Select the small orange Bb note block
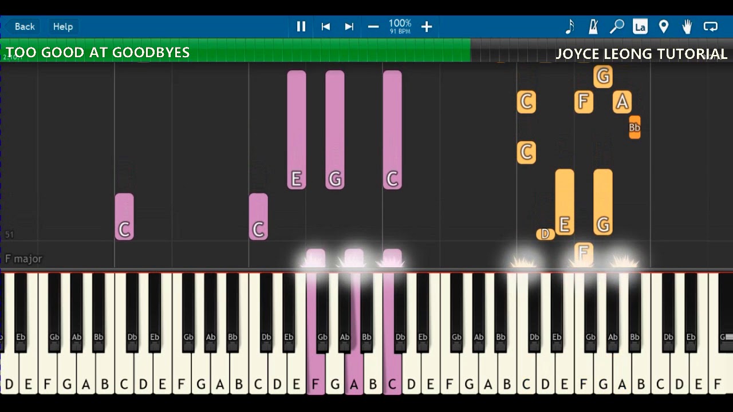 tap(635, 127)
